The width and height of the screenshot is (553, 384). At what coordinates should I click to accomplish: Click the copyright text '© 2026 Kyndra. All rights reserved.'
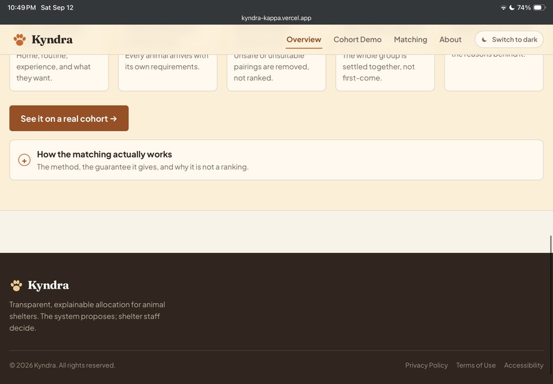(62, 365)
